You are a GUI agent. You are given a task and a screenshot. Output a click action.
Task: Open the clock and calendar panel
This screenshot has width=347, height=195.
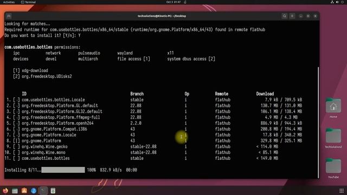173,2
